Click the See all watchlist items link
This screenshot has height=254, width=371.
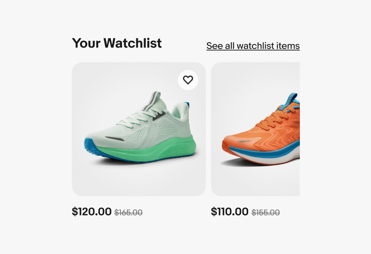252,45
